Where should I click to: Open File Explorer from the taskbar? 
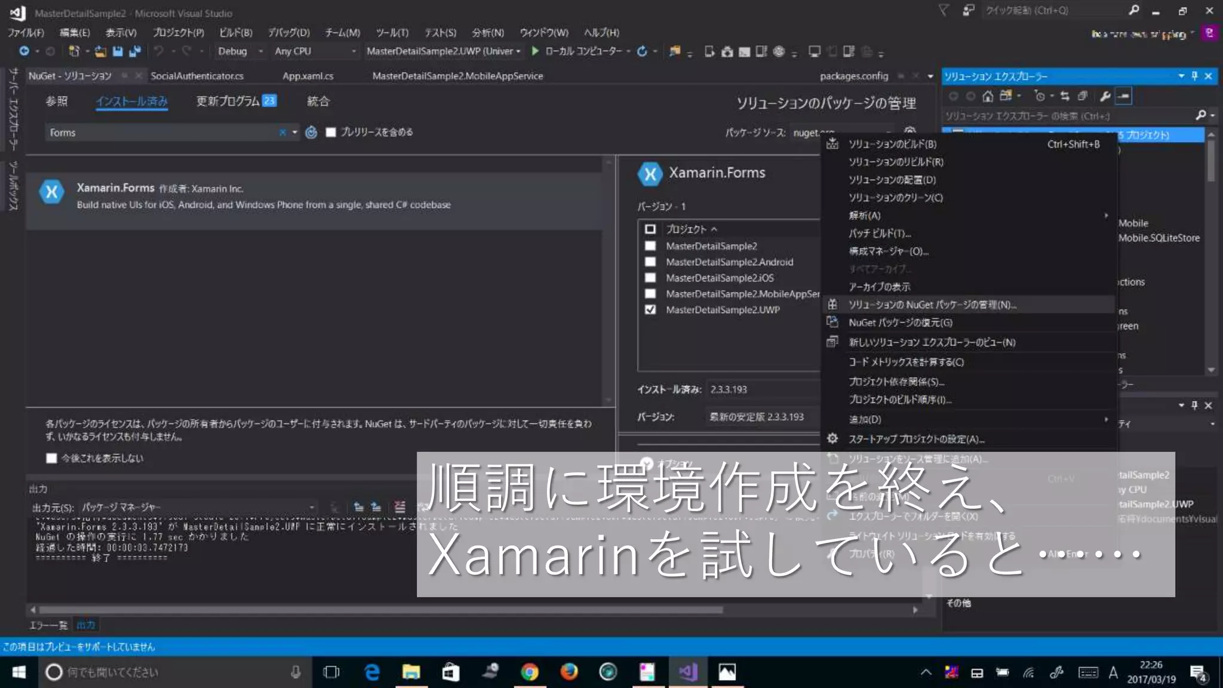[411, 672]
